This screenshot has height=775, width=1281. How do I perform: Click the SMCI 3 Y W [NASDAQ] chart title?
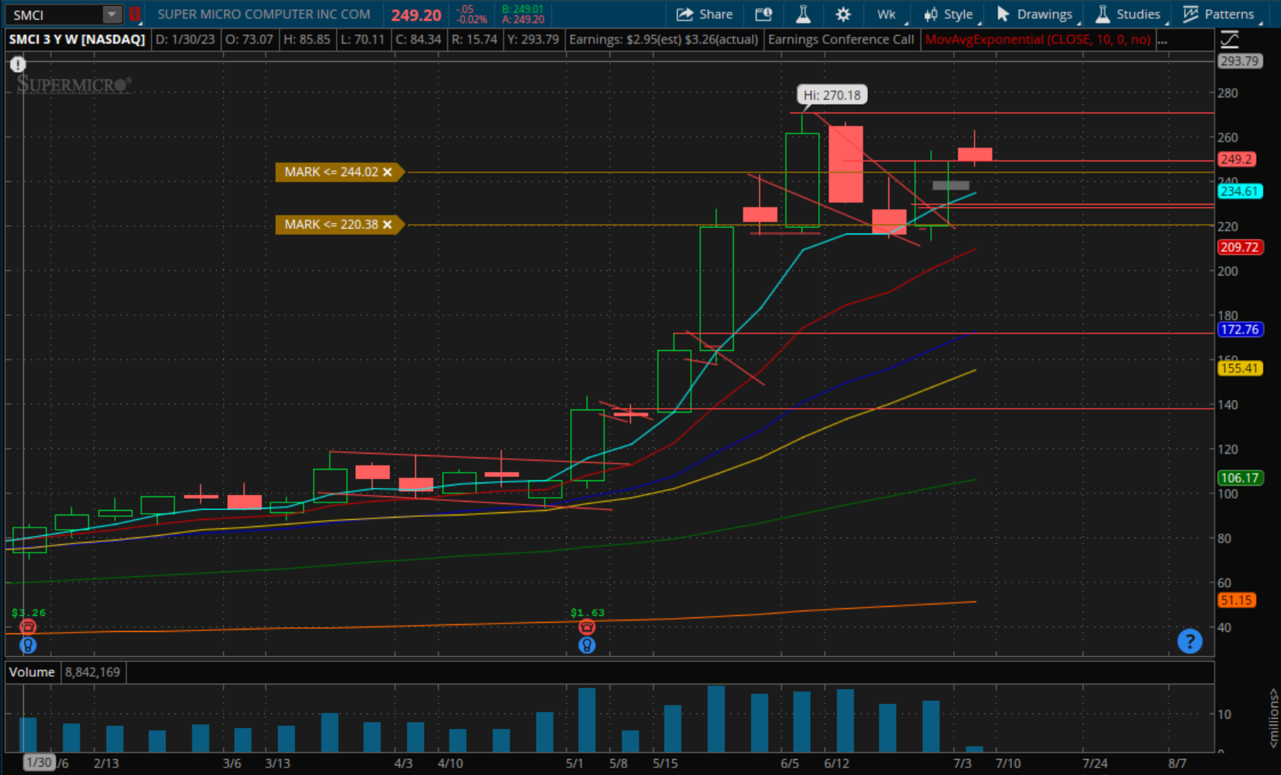pos(77,40)
